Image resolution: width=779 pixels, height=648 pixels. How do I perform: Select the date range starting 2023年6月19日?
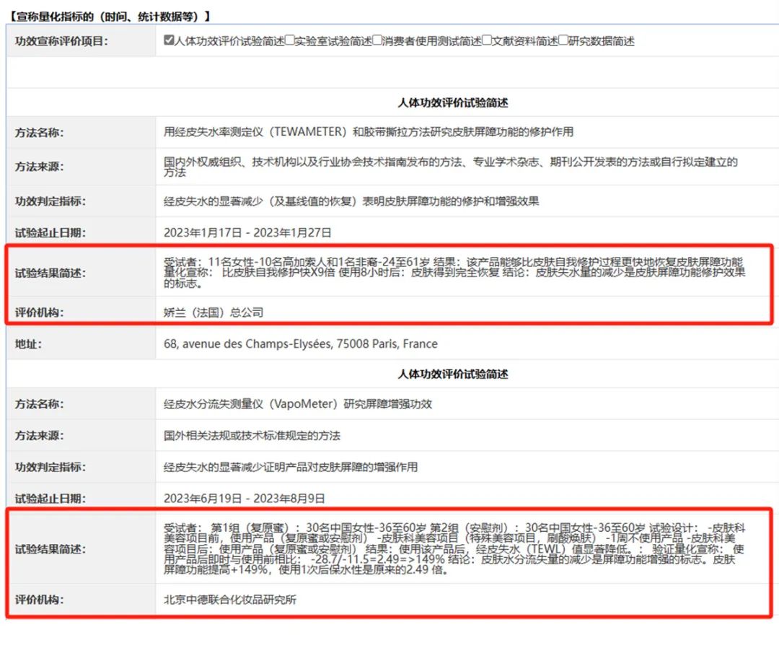[x=244, y=498]
